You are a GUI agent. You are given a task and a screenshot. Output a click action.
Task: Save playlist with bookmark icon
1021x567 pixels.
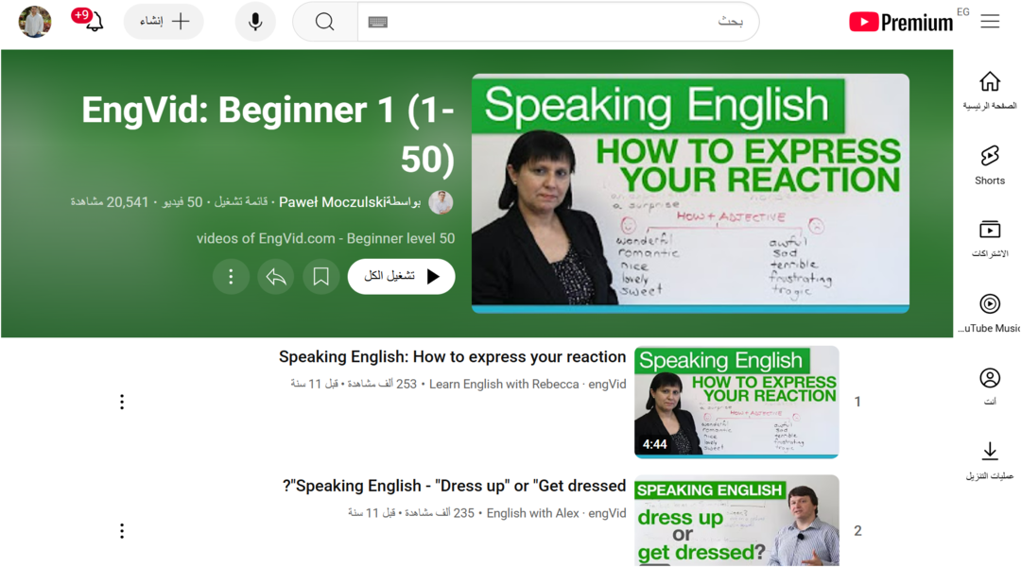coord(320,277)
